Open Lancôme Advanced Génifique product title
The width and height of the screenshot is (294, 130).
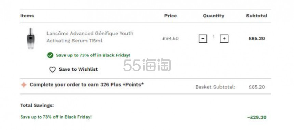pos(90,37)
